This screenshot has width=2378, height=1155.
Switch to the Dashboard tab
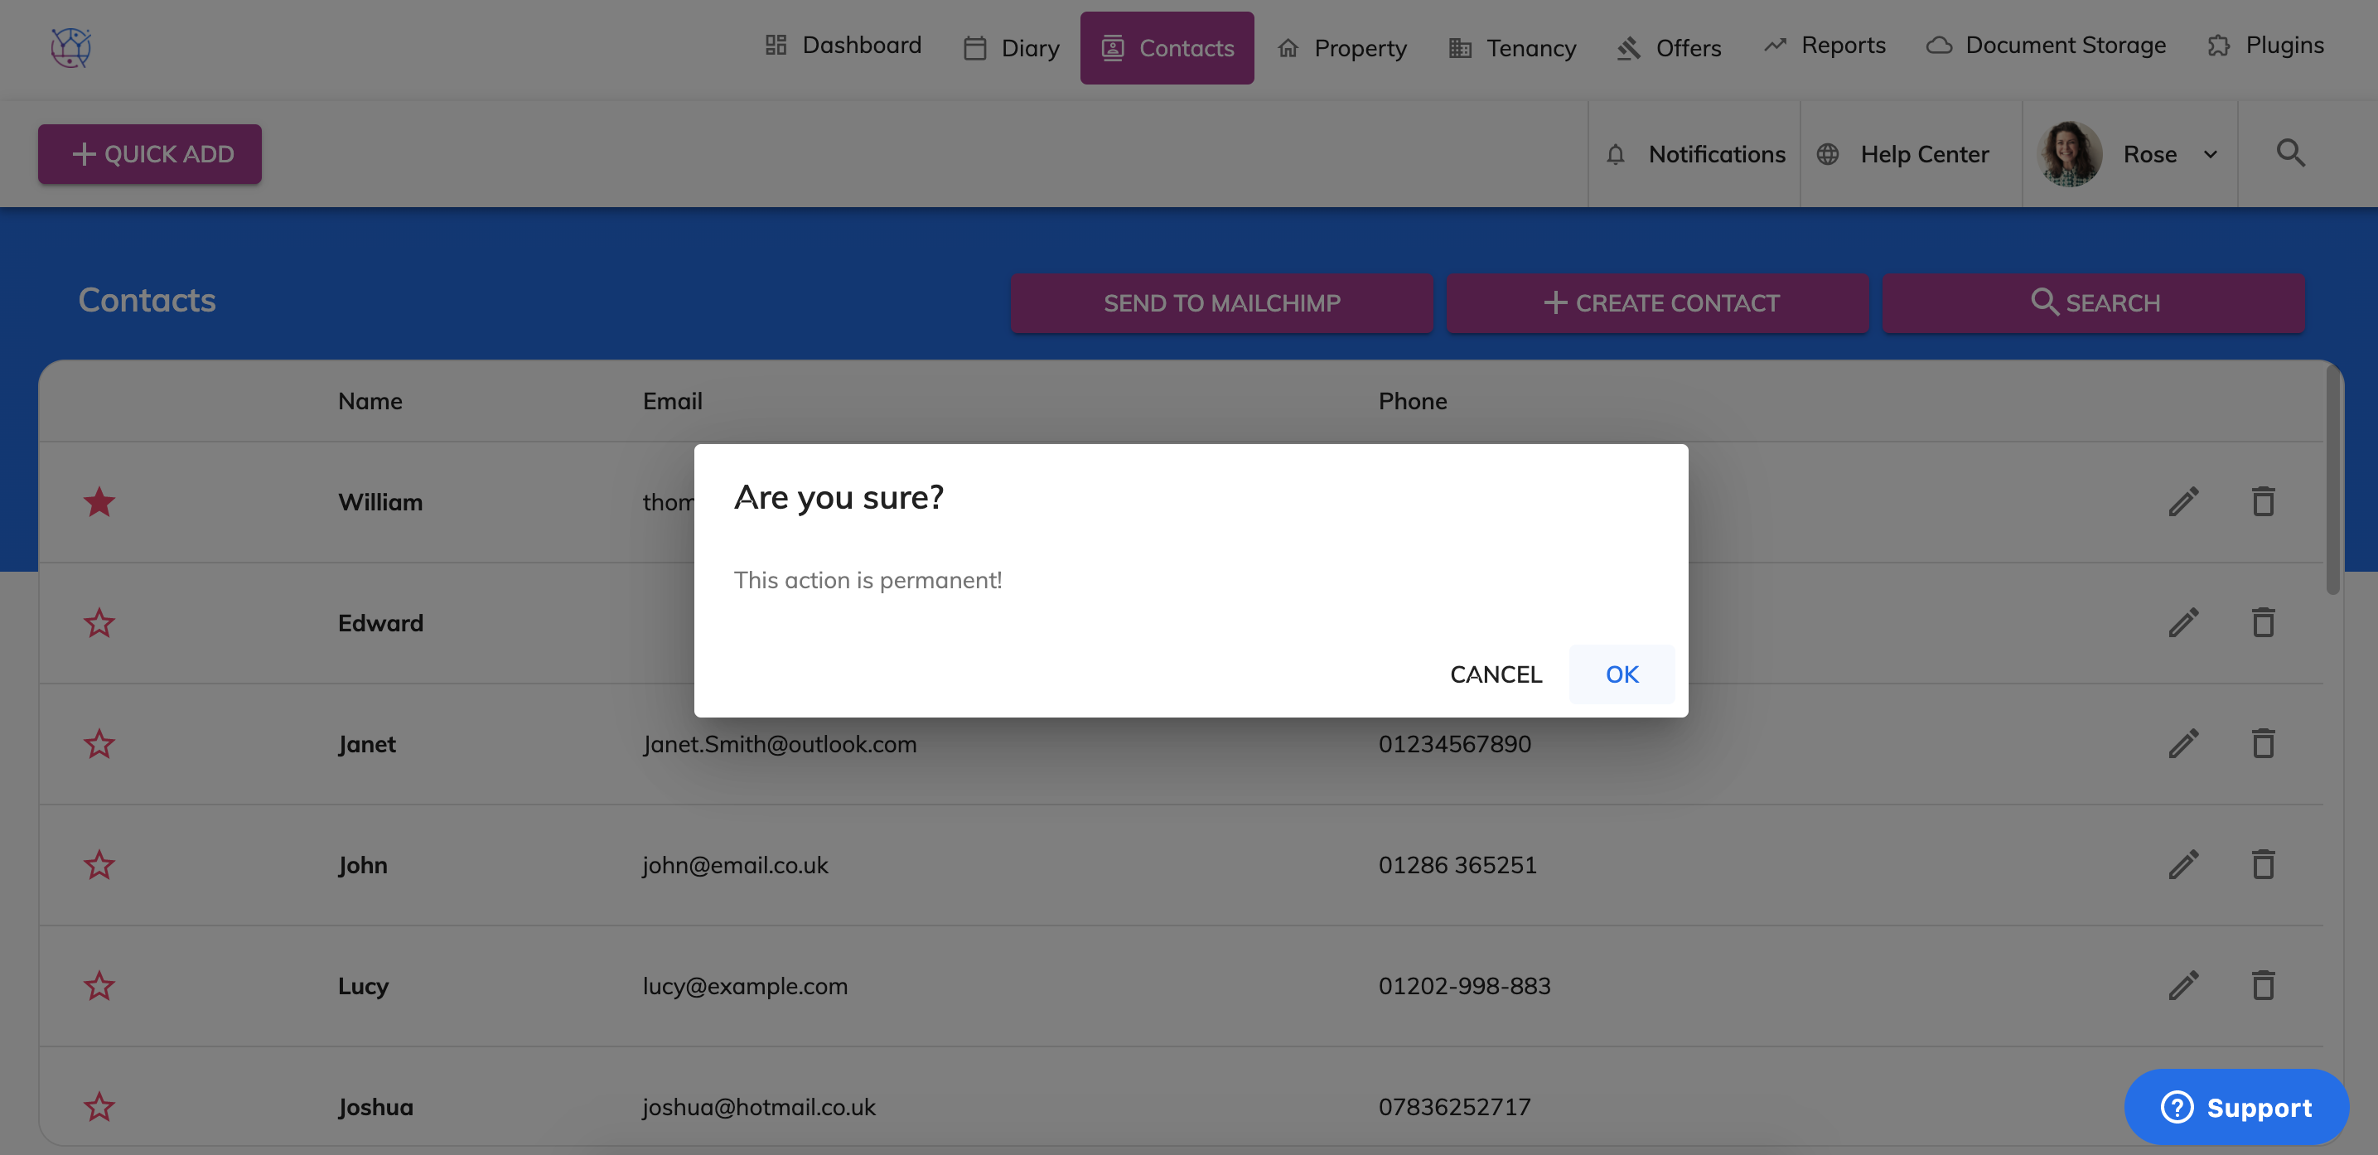coord(843,46)
